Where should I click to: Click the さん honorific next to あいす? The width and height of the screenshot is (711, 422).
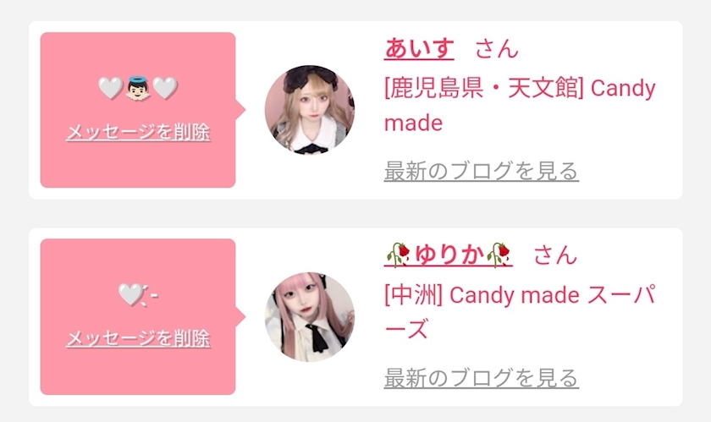tap(497, 48)
